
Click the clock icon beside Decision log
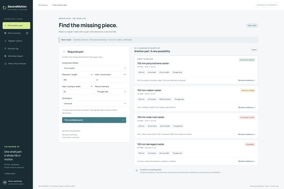pyautogui.click(x=5, y=49)
